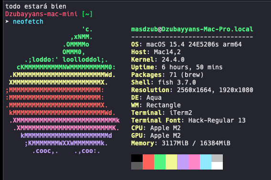
Task: Click the ASCII Apple logo art
Action: pos(63,90)
